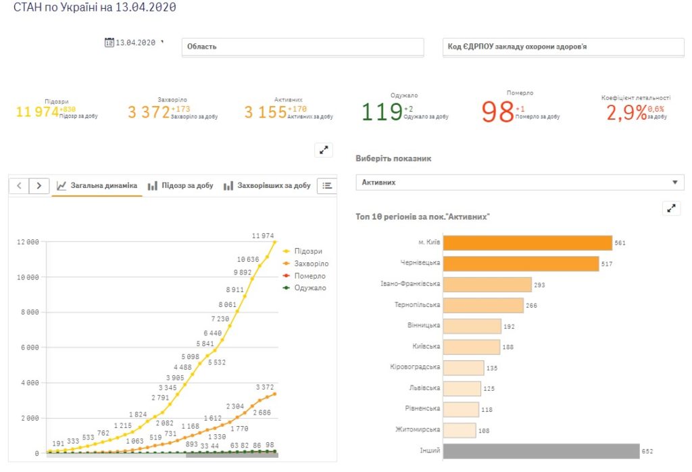Switch to Захворівших за добу tab
This screenshot has width=692, height=472.
coord(267,185)
